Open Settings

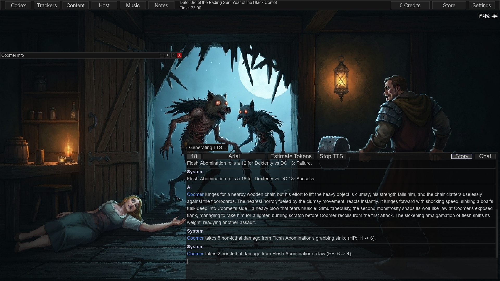[x=482, y=5]
